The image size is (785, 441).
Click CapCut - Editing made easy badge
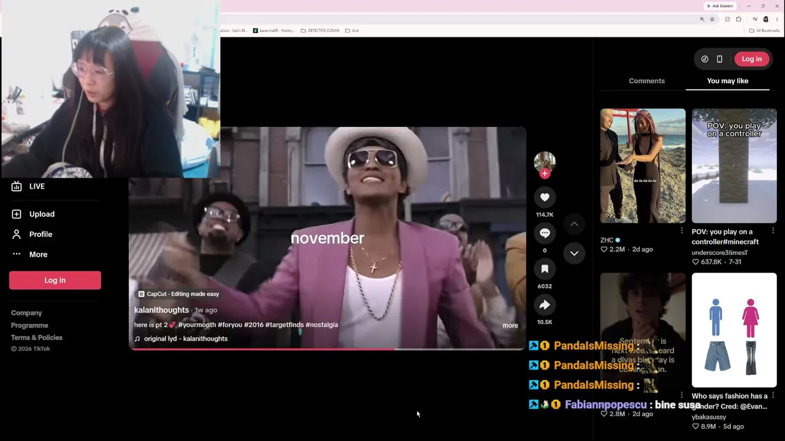click(x=178, y=294)
